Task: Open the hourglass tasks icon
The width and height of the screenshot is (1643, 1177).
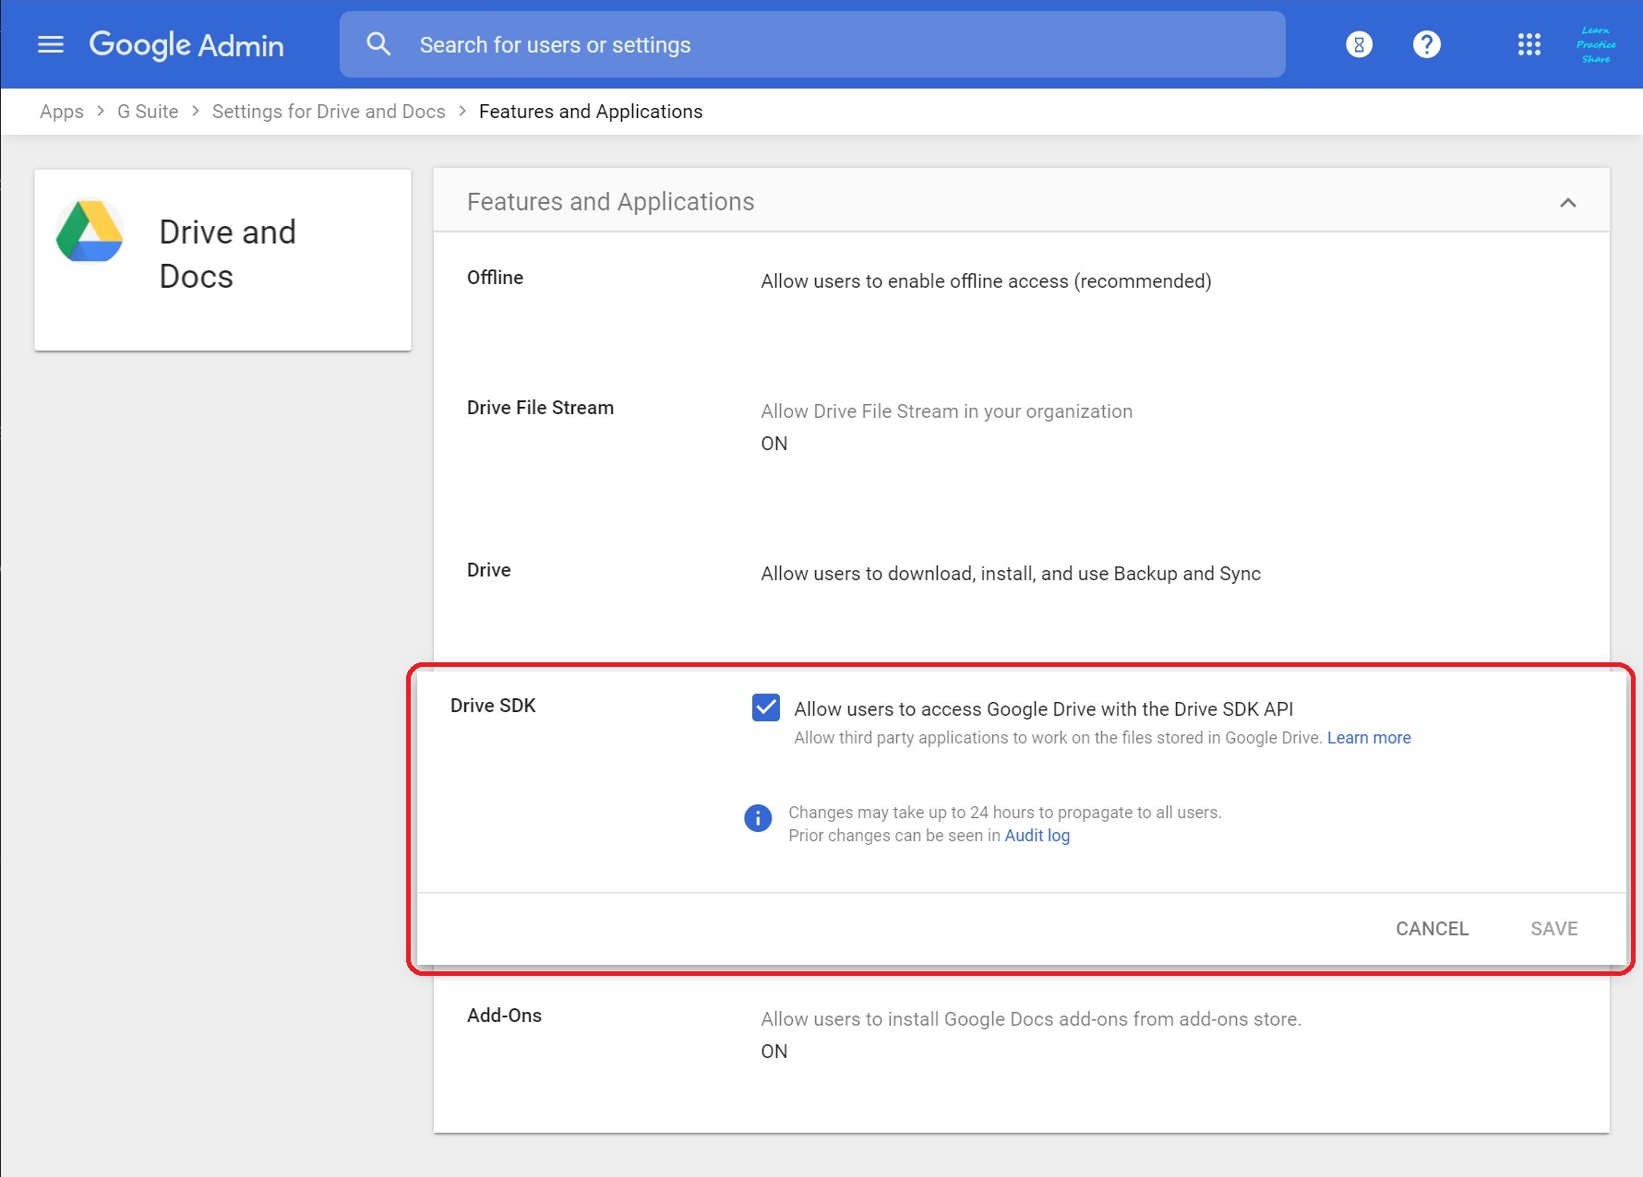Action: [1359, 44]
